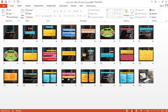
Task: Toggle Align Left paragraph button
Action: pos(65,16)
